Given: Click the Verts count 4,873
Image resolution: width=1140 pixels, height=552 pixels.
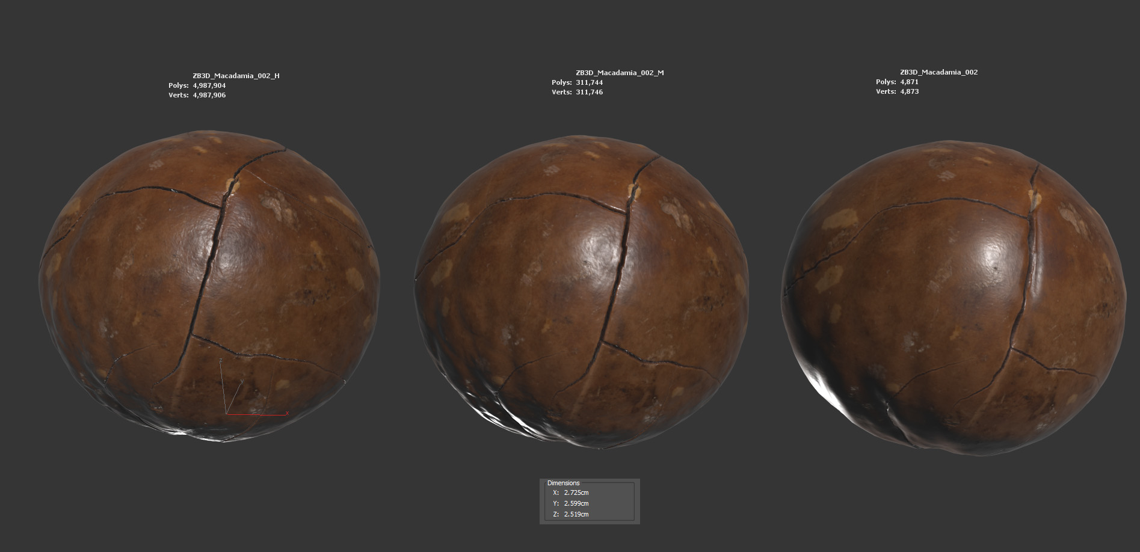Looking at the screenshot, I should coord(909,91).
